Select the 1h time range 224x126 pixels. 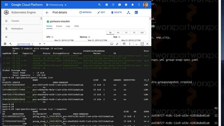pyautogui.click(x=110, y=33)
